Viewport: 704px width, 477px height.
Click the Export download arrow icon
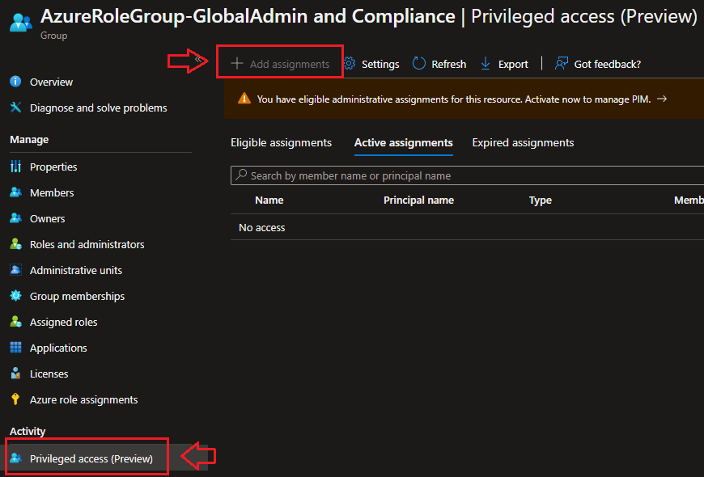click(x=486, y=64)
